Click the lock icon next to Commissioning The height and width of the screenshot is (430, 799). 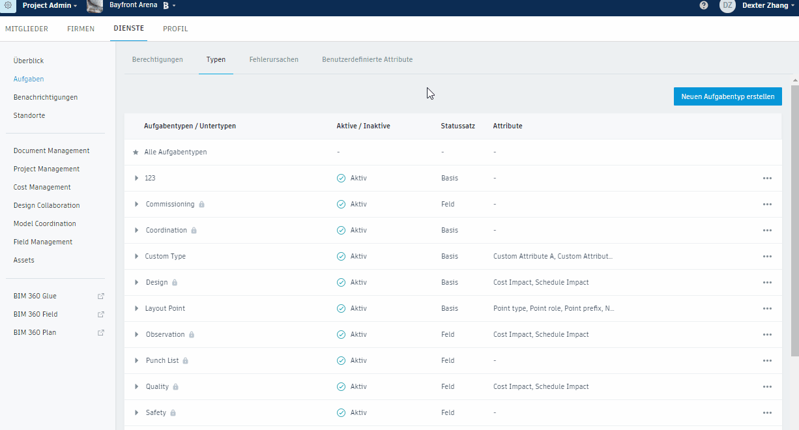201,204
